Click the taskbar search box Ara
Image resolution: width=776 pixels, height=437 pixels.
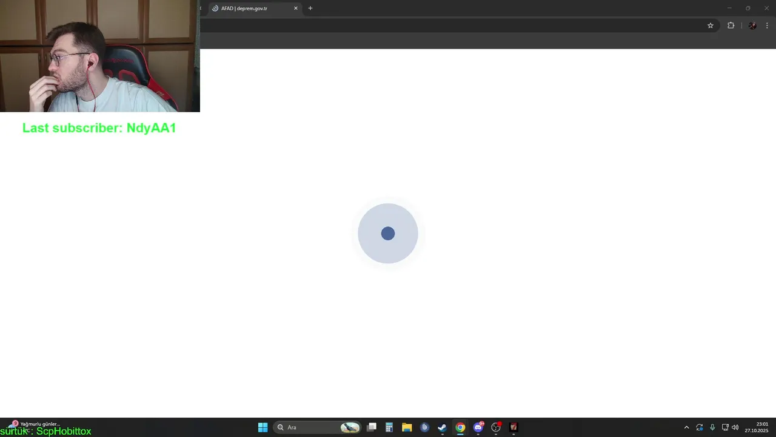[316, 427]
